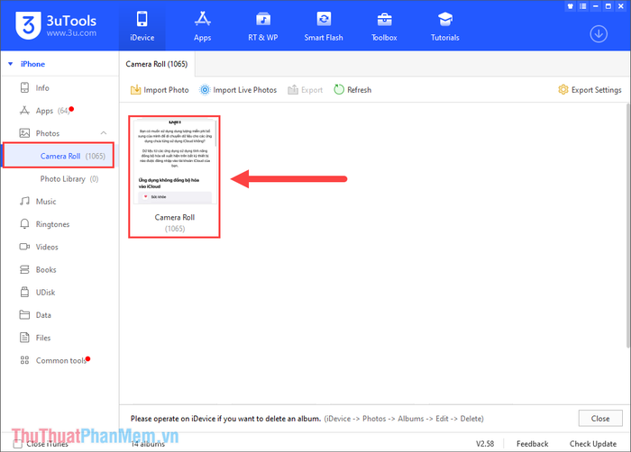Open Export Settings
The height and width of the screenshot is (452, 631).
pos(590,90)
